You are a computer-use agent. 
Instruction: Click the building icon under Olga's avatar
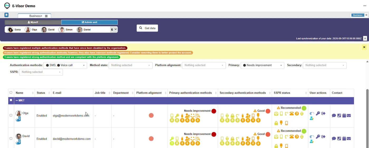(x=18, y=119)
